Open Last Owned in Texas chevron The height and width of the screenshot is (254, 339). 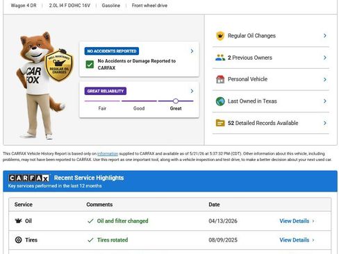tap(325, 101)
